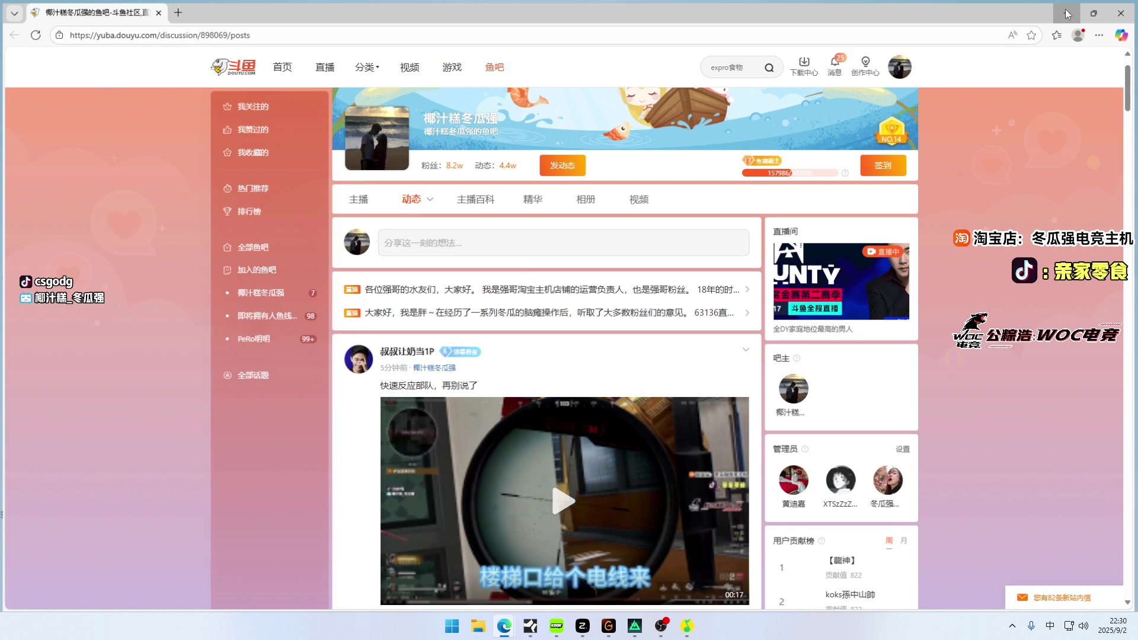Image resolution: width=1138 pixels, height=640 pixels.
Task: Show hidden tray icons chevron
Action: pos(1012,626)
